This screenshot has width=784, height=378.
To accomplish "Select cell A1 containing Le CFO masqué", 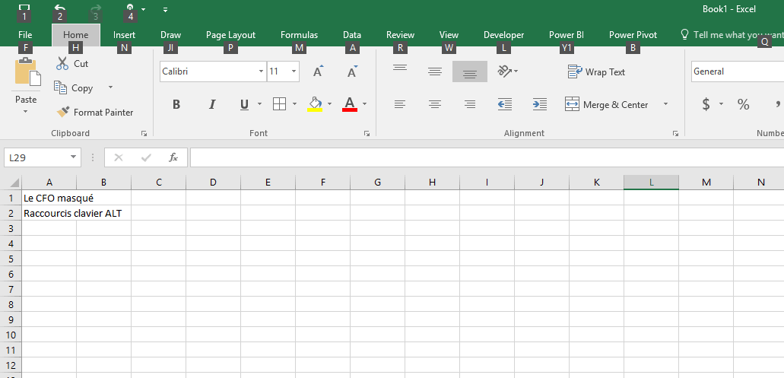I will 49,198.
